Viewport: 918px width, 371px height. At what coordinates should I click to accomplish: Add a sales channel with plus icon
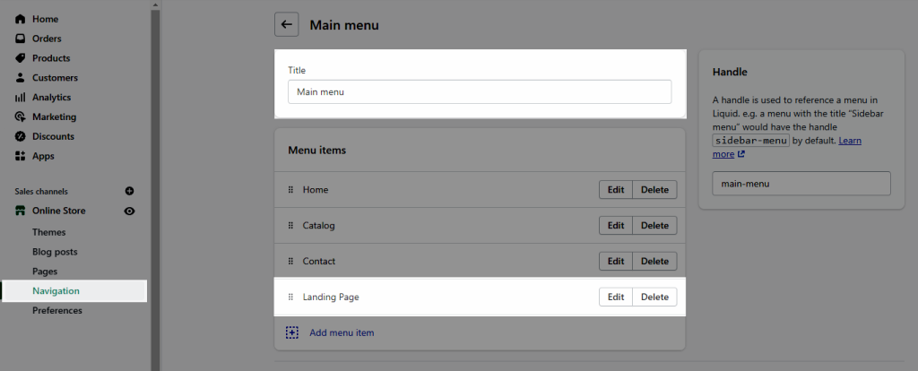129,191
